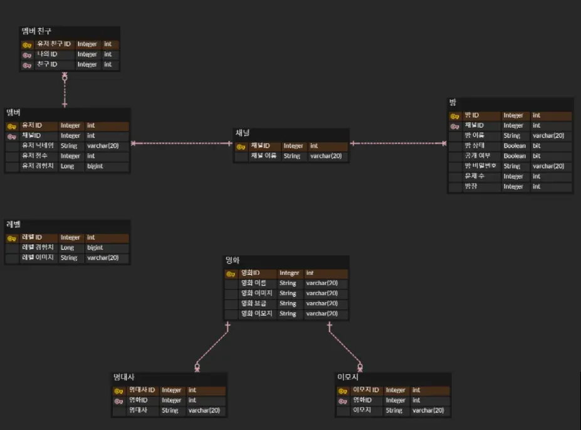Select the 방 상태 column name
This screenshot has width=581, height=430.
474,146
